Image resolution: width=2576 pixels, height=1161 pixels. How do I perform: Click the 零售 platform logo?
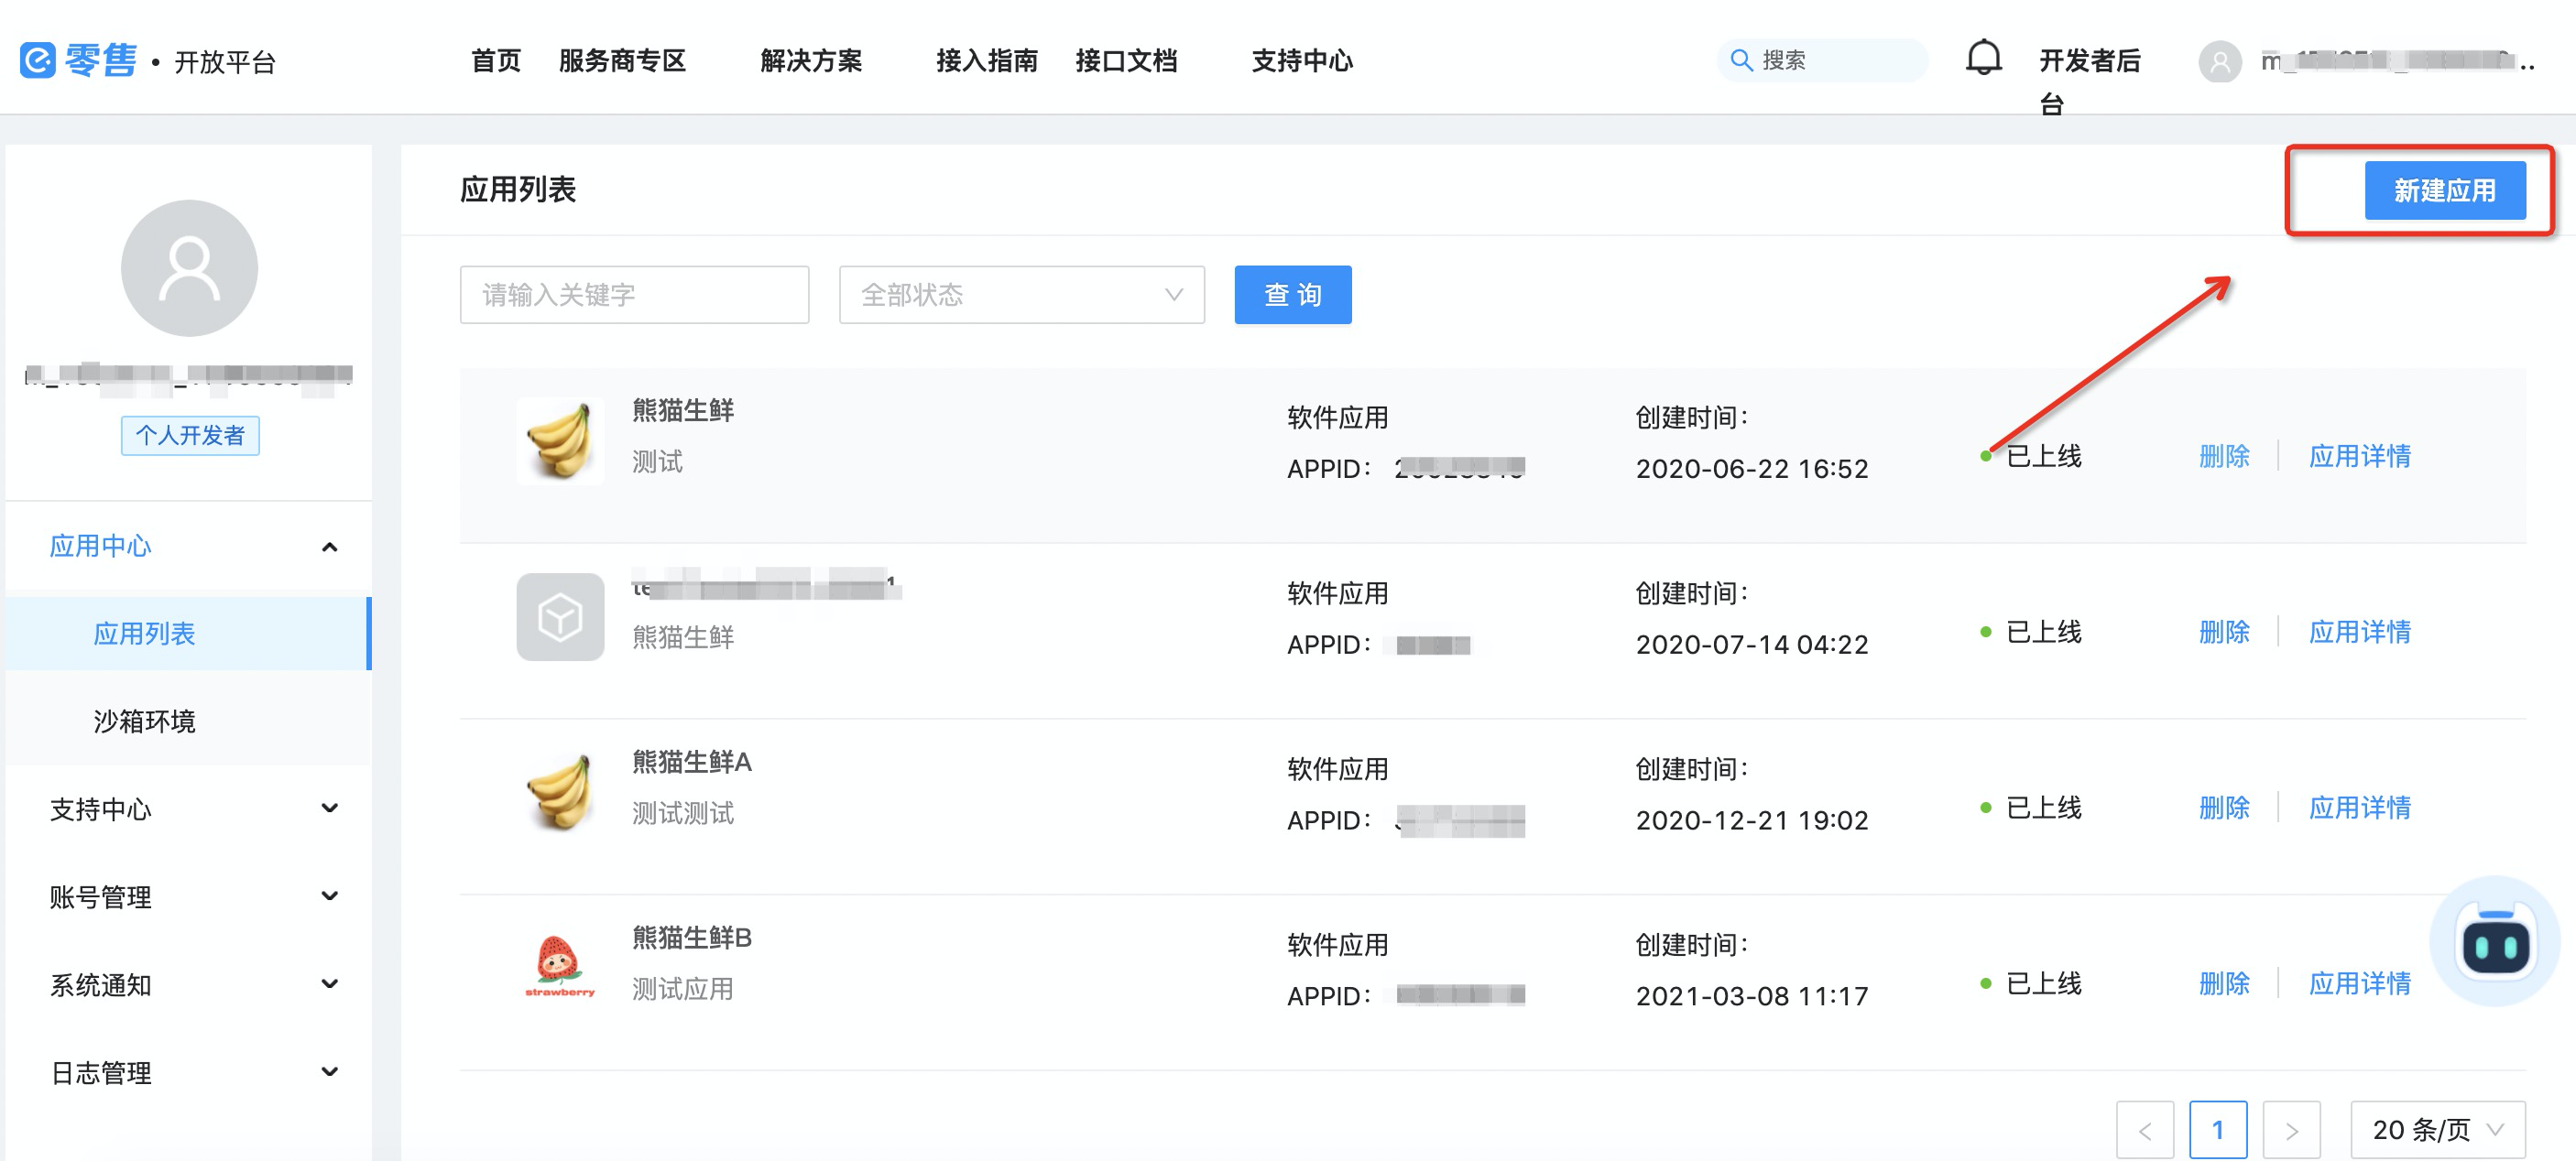(x=78, y=60)
